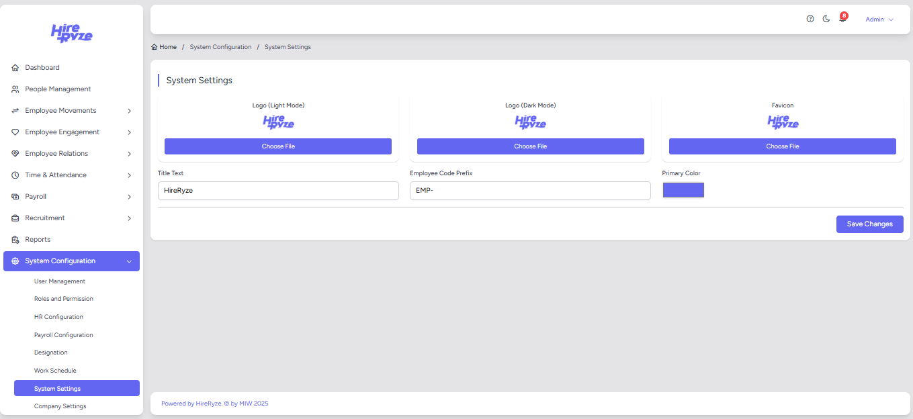
Task: Expand the Time & Attendance submenu
Action: (x=129, y=175)
